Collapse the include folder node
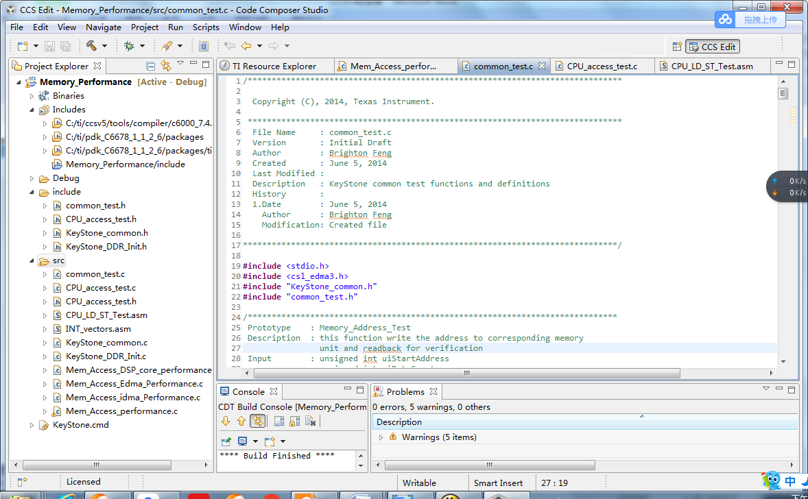Viewport: 808px width, 499px height. click(x=32, y=192)
